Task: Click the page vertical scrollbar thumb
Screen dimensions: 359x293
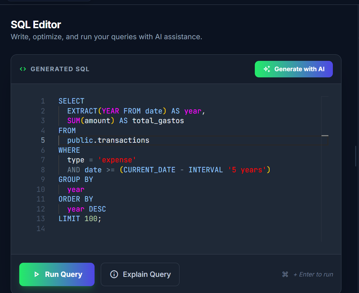Action: click(356, 156)
